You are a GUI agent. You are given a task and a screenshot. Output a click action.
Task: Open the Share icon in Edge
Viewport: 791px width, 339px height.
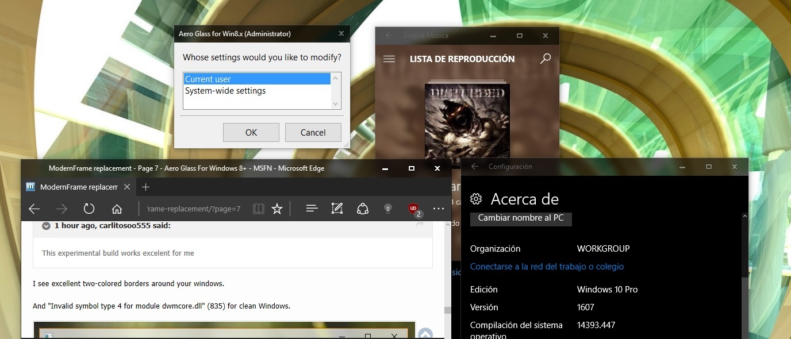pyautogui.click(x=363, y=209)
